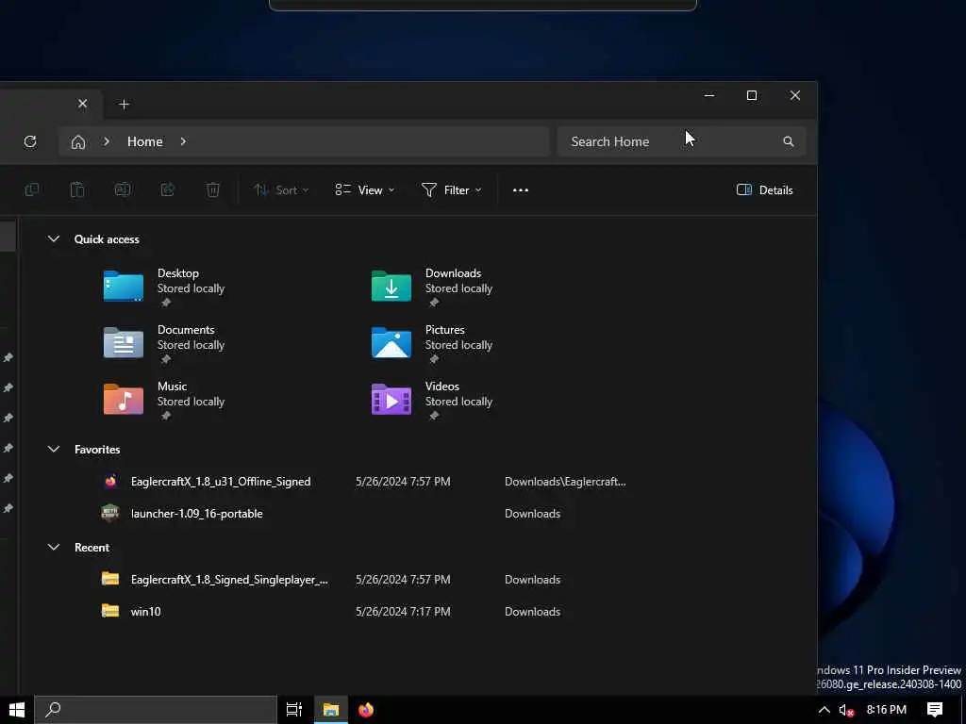Click the Delete trash can icon
Screen dimensions: 966x724
(213, 190)
